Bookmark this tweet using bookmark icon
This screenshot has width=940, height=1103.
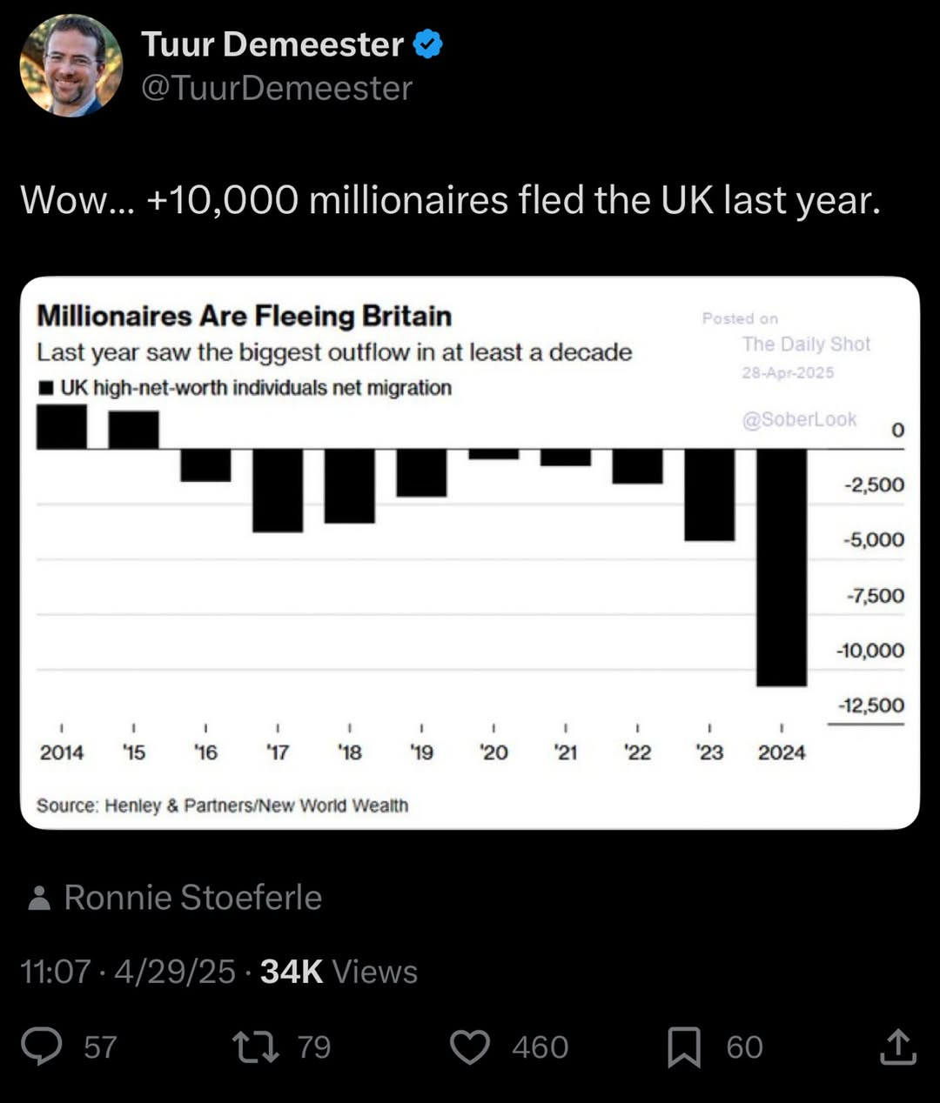[x=684, y=1046]
